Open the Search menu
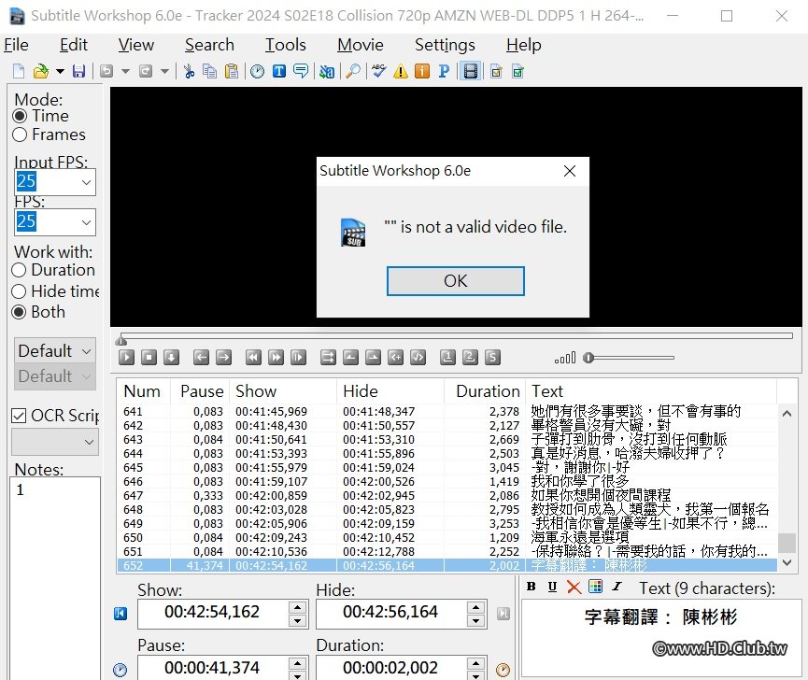The height and width of the screenshot is (680, 808). point(209,45)
